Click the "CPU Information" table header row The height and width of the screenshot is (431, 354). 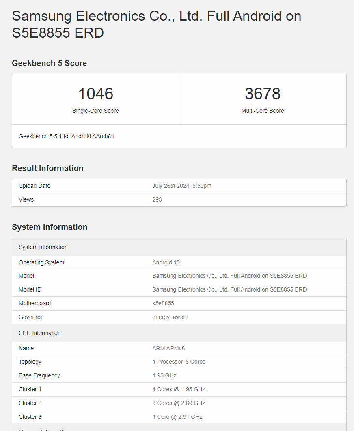[x=179, y=333]
